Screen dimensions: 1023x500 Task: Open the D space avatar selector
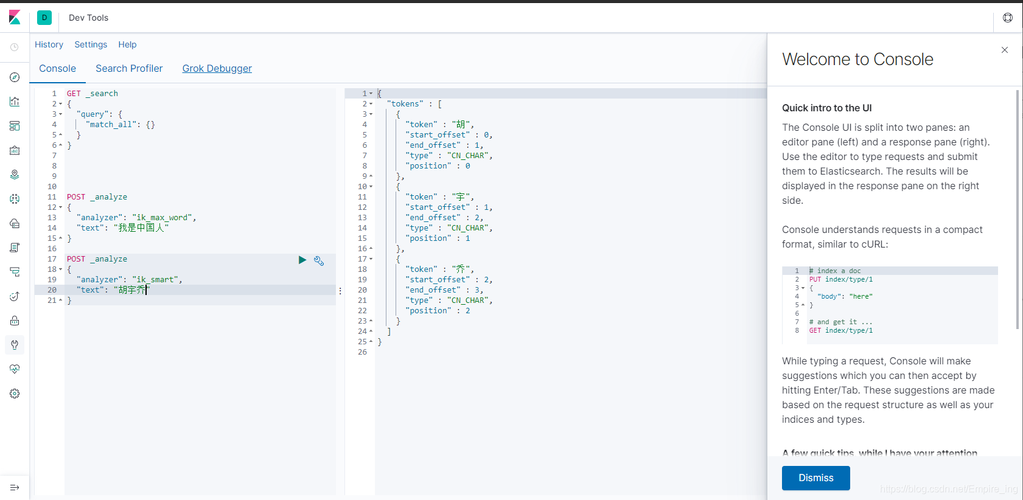[x=44, y=18]
